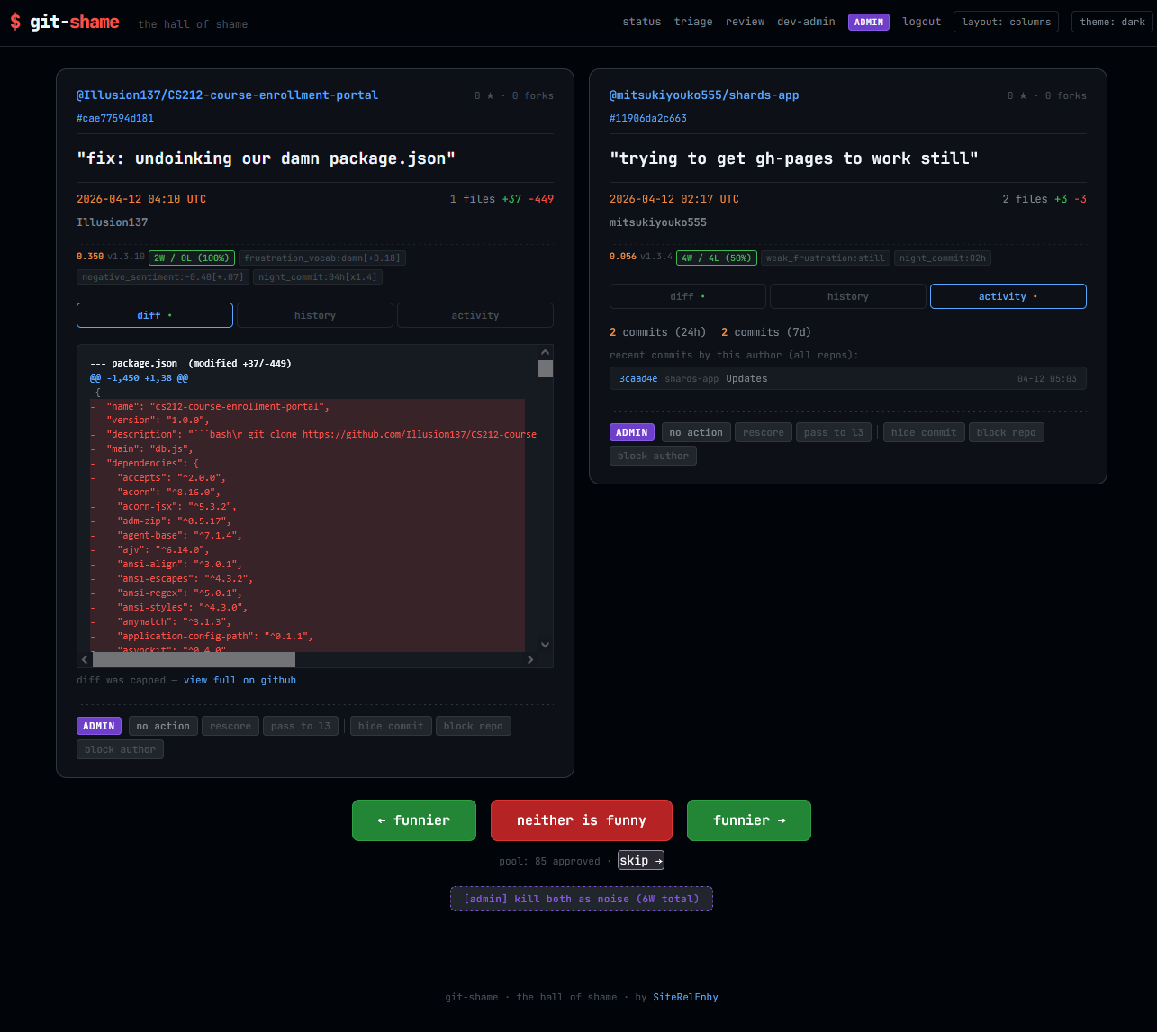Open the Illusion137 CS212 repo link
Screen dimensions: 1157x1032
(x=227, y=95)
